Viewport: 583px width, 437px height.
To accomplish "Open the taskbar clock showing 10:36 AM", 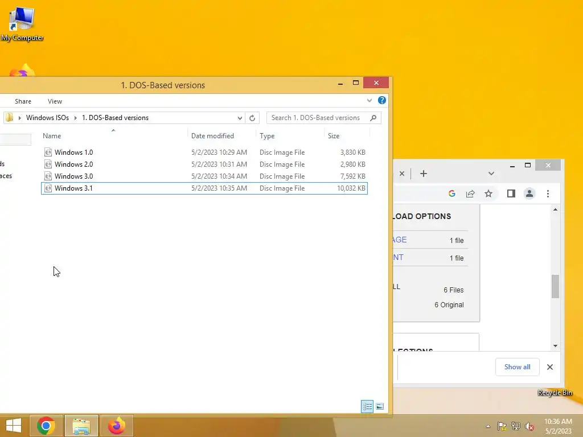I will pos(558,426).
